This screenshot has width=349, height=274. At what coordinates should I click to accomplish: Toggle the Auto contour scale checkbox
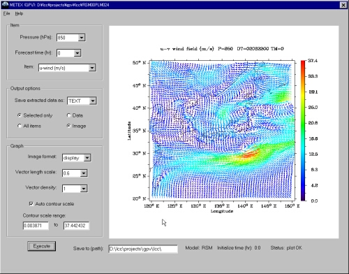31,203
